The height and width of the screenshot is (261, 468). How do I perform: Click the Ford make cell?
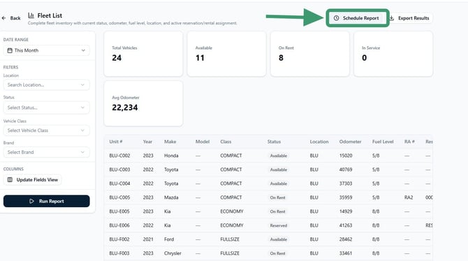[169, 239]
